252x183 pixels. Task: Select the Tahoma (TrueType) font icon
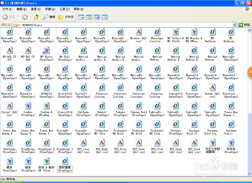coord(120,106)
